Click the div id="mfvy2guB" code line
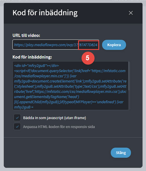 [36, 66]
